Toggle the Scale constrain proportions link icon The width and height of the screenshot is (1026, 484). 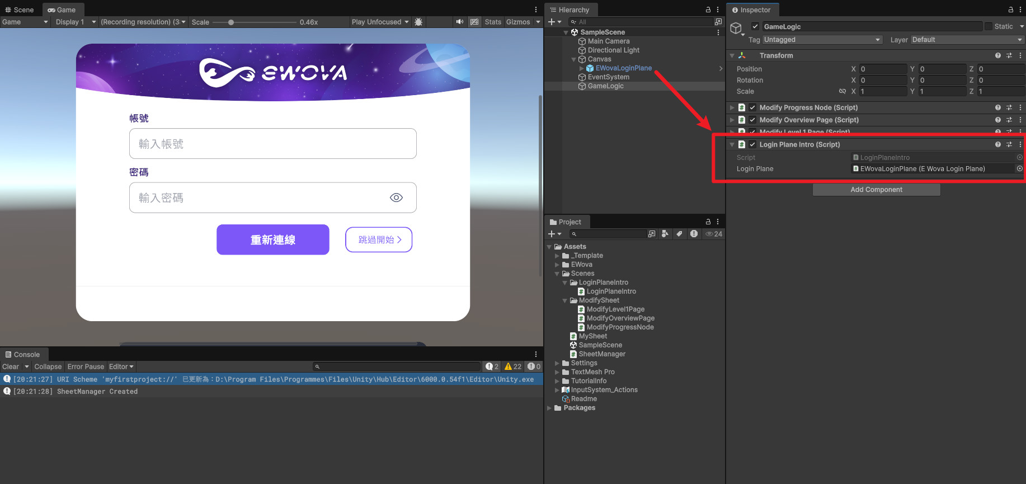pos(843,91)
